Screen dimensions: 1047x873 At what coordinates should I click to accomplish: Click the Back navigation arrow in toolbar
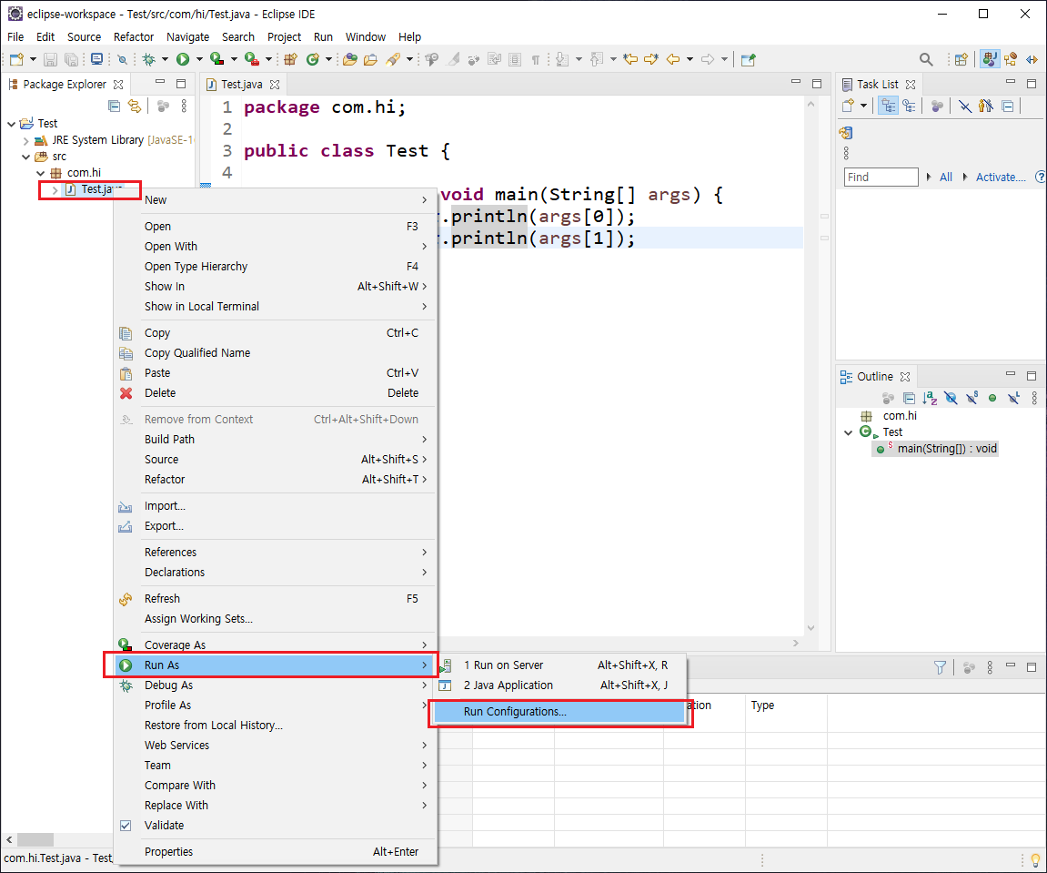coord(673,59)
